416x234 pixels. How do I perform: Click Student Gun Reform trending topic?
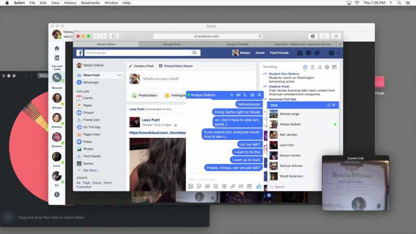[284, 74]
